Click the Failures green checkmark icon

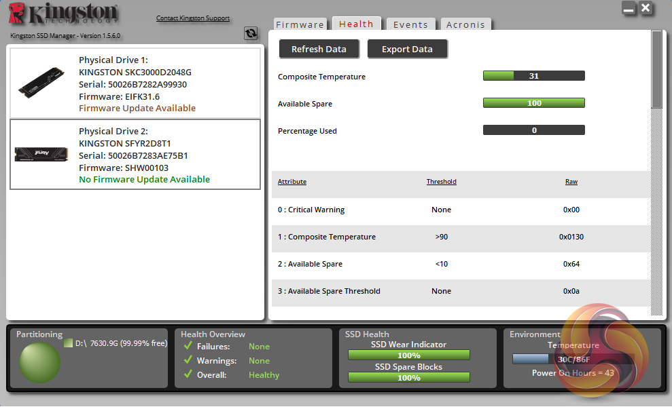point(188,346)
